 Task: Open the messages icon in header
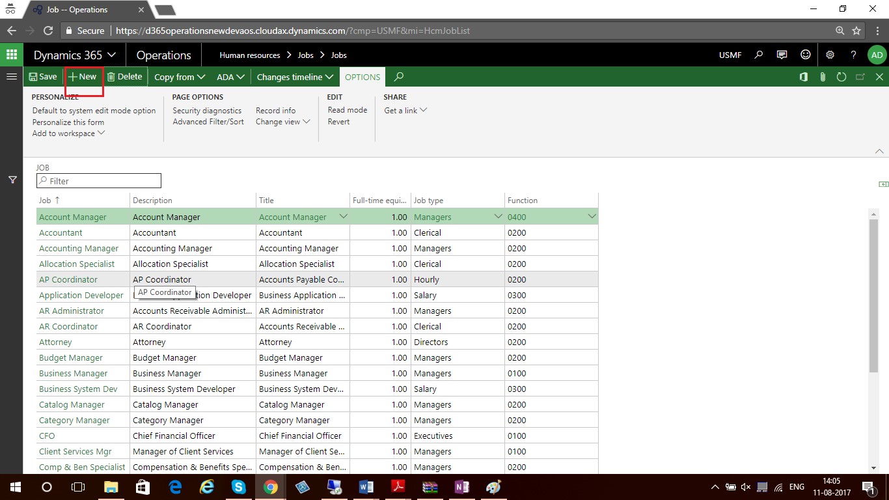point(782,55)
